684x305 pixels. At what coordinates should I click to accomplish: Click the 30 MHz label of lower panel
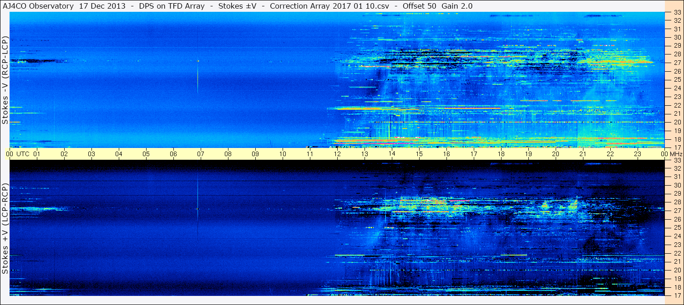677,185
